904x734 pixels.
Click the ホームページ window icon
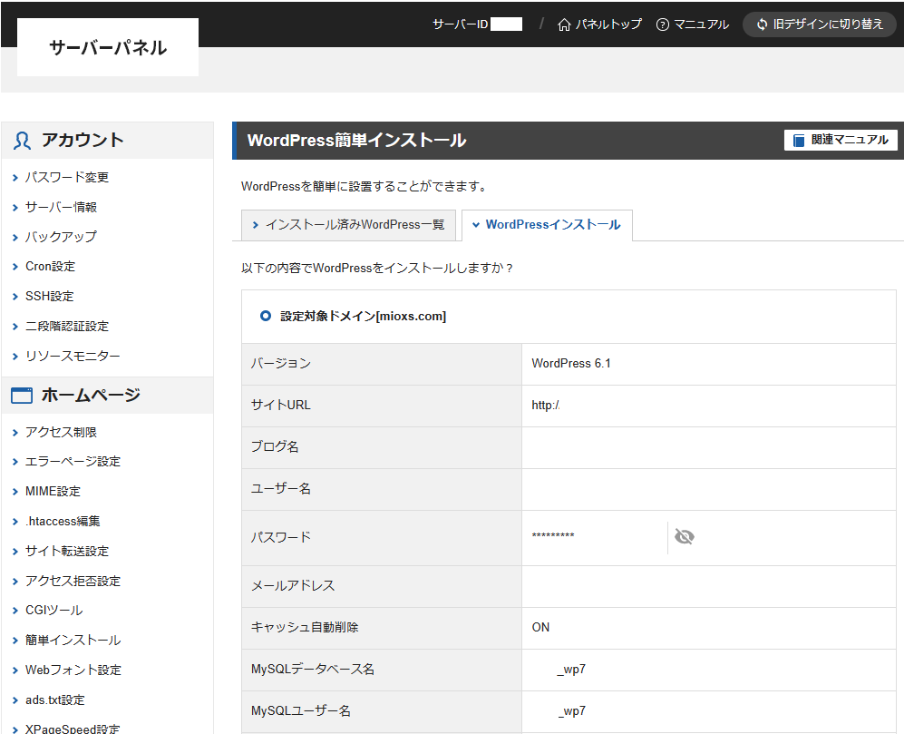(x=22, y=396)
